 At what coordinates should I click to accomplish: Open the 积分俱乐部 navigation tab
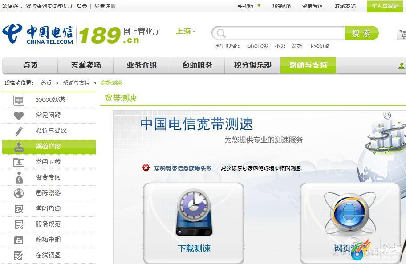(x=252, y=65)
